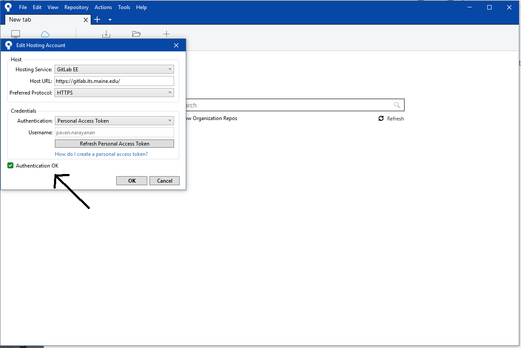
Task: Open the Local repositories computer icon
Action: pyautogui.click(x=16, y=34)
